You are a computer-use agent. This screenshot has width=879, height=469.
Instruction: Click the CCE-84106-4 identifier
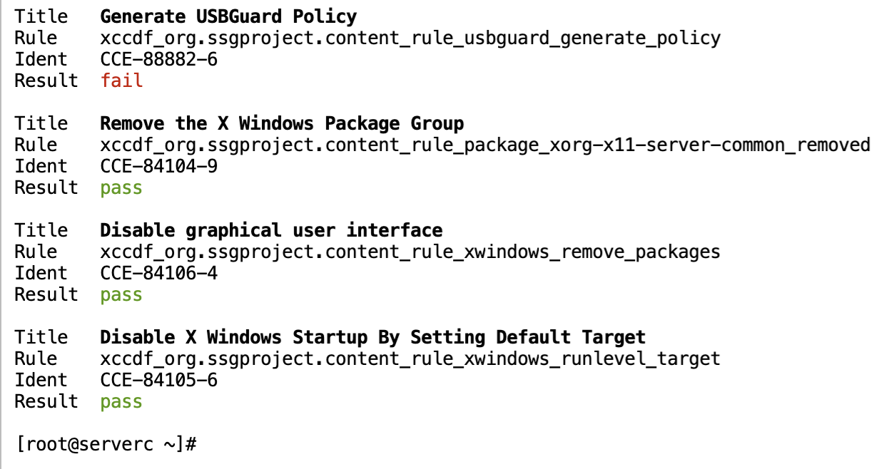click(158, 273)
